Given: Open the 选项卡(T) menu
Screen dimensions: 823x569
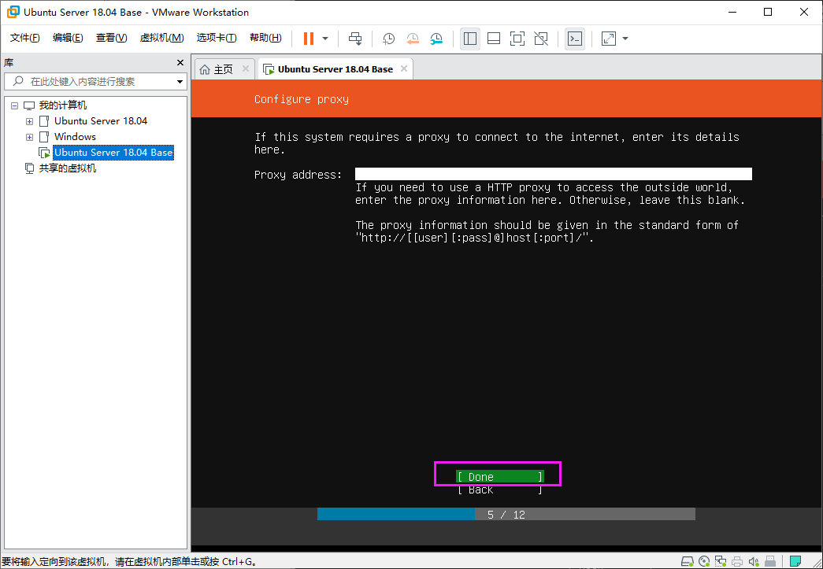Looking at the screenshot, I should pyautogui.click(x=217, y=38).
